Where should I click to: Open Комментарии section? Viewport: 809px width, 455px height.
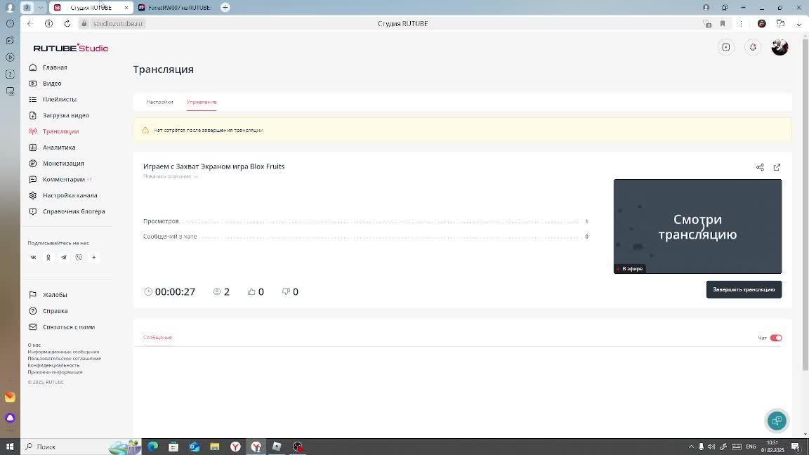[x=63, y=180]
